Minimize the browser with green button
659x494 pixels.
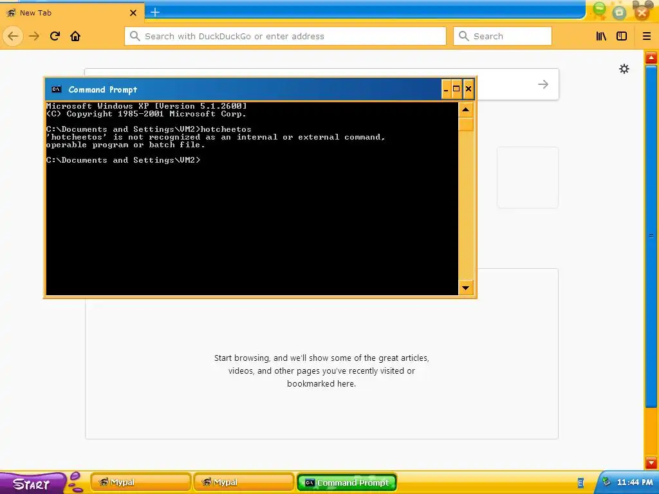click(x=600, y=10)
